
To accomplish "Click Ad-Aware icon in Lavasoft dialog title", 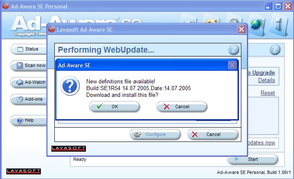I will click(x=51, y=29).
